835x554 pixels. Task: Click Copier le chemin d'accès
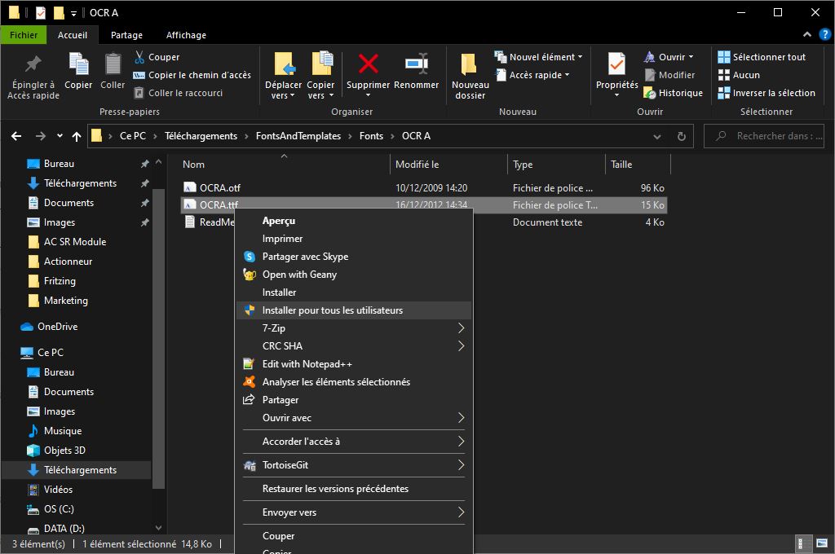[x=192, y=75]
